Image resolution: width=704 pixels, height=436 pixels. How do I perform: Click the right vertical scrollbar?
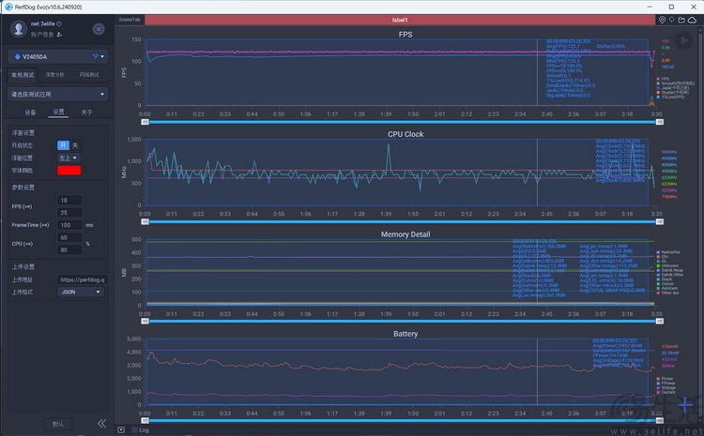tap(701, 224)
